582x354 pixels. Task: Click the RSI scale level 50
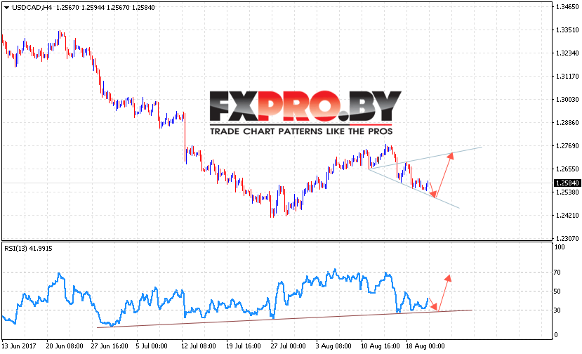pyautogui.click(x=557, y=291)
